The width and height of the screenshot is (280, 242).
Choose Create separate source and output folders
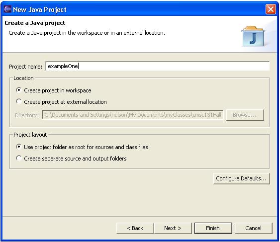click(x=71, y=159)
